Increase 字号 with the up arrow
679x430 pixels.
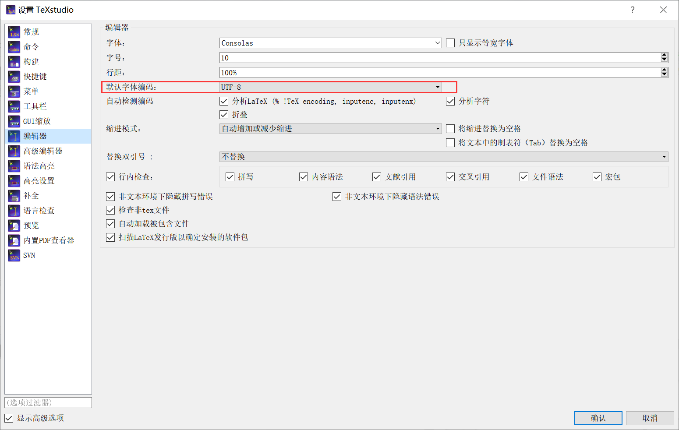coord(665,55)
